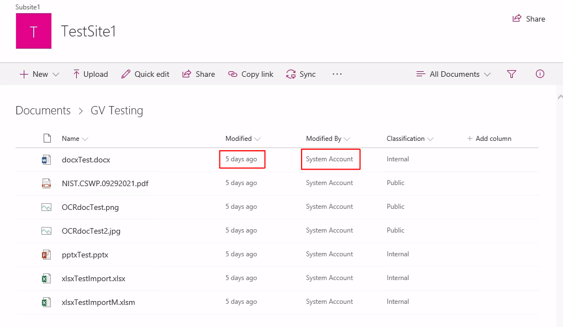Viewport: 563px width, 327px height.
Task: Open the Upload tool
Action: (90, 73)
